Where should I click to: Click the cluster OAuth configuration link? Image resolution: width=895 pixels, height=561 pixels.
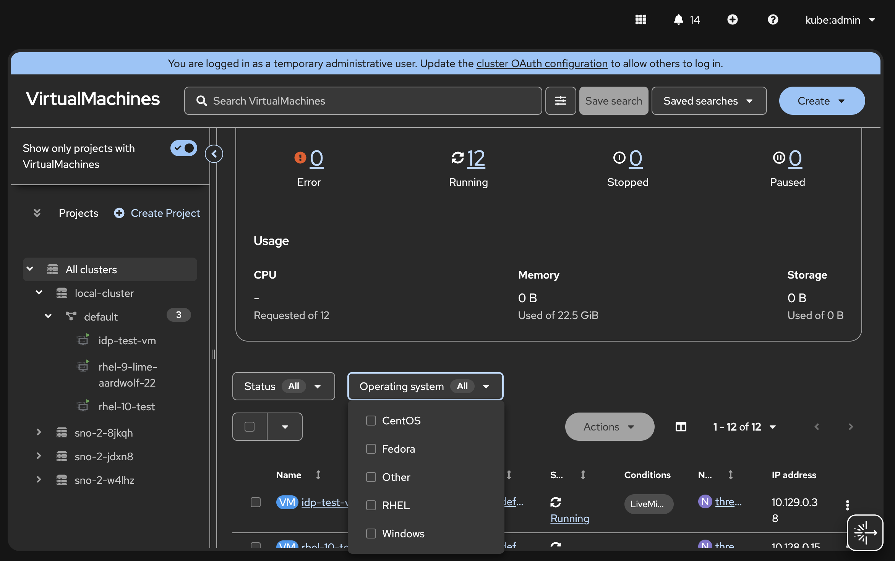point(542,63)
